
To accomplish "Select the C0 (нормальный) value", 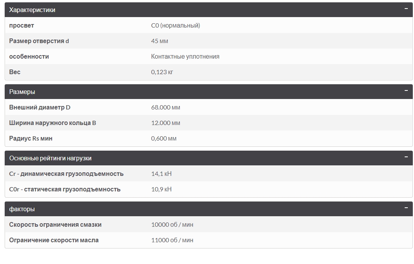I will pyautogui.click(x=175, y=26).
